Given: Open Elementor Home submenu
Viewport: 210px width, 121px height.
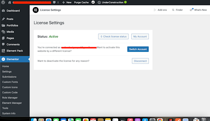Looking at the screenshot, I should point(6,66).
